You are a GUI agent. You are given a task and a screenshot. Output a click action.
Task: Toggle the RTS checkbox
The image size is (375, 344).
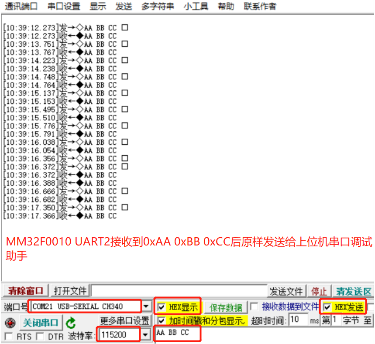coord(9,336)
